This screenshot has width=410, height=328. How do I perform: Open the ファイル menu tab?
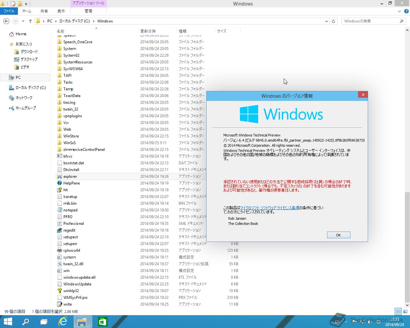[x=9, y=11]
